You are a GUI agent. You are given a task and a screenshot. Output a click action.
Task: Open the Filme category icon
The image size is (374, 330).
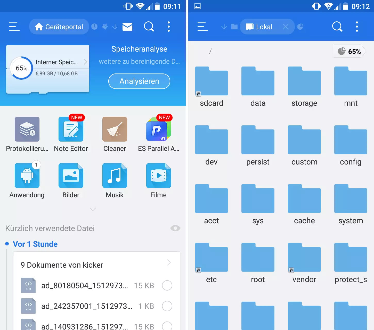click(x=158, y=176)
